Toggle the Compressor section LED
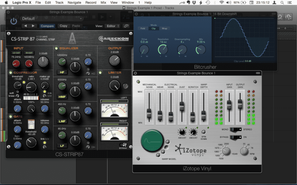Viewport: 297px width, 185px height. click(x=11, y=73)
